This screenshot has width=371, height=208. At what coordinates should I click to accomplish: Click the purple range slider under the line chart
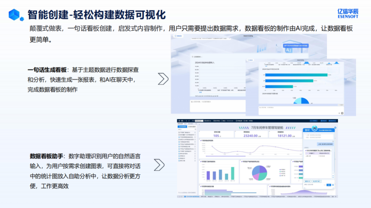click(x=226, y=156)
